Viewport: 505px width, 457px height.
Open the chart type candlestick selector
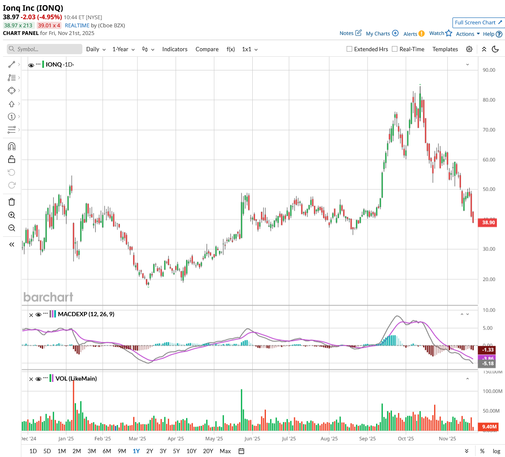click(148, 49)
